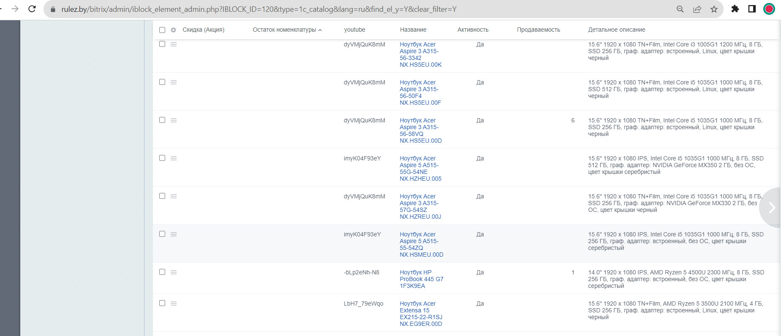Click the Название column header
This screenshot has height=336, width=781.
[x=413, y=30]
